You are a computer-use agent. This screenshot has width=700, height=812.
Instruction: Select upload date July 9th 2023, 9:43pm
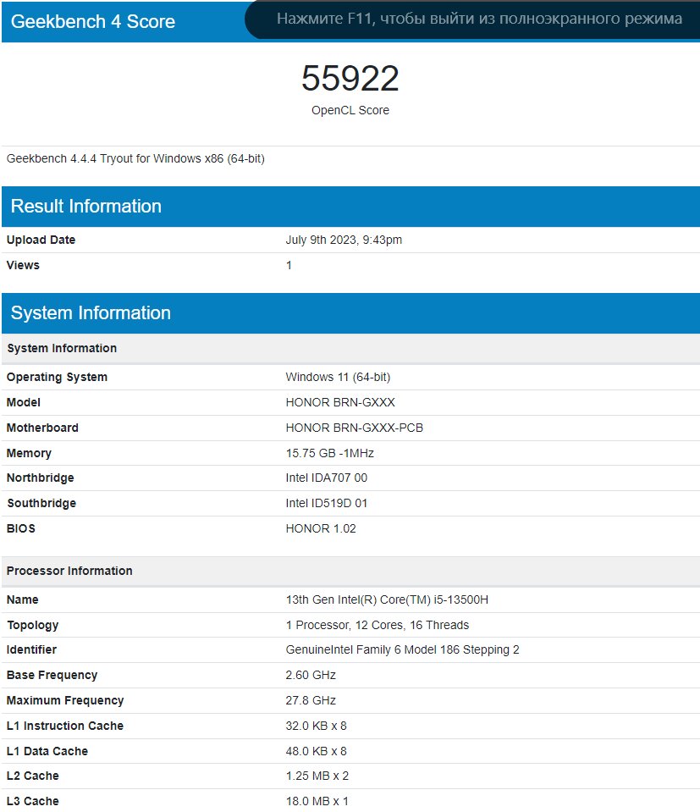[344, 240]
